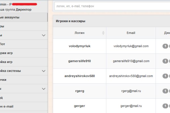This screenshot has width=170, height=113.
Task: Open the rgerg login entry
Action: [x=79, y=91]
